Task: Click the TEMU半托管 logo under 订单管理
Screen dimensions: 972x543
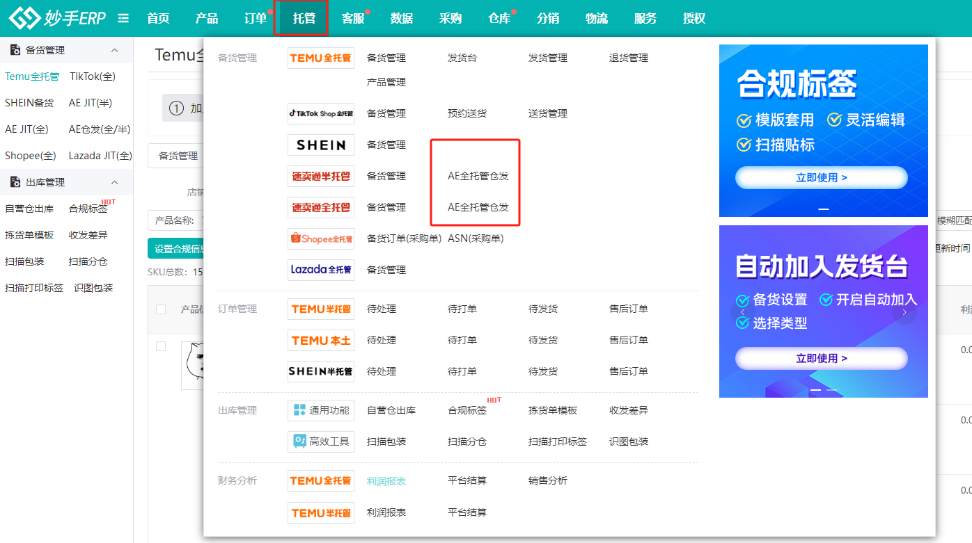Action: pos(321,309)
